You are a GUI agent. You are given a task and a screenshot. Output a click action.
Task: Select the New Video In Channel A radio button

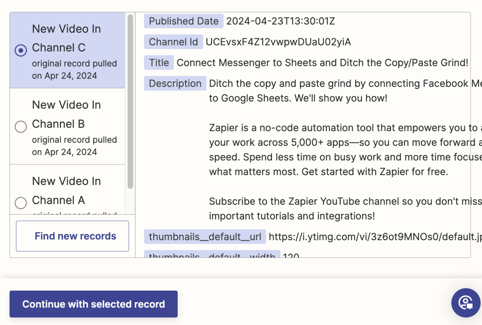point(21,203)
